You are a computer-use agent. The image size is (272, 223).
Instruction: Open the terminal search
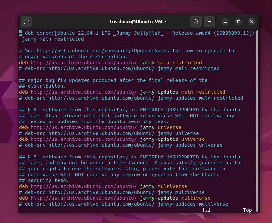pyautogui.click(x=196, y=21)
